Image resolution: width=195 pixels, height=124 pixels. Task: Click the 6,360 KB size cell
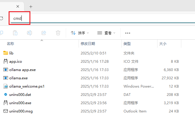point(171,70)
